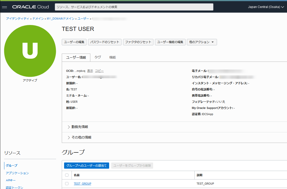Screen dimensions: 287x189
Task: Copy the OCID with コピー link
Action: tap(99, 71)
